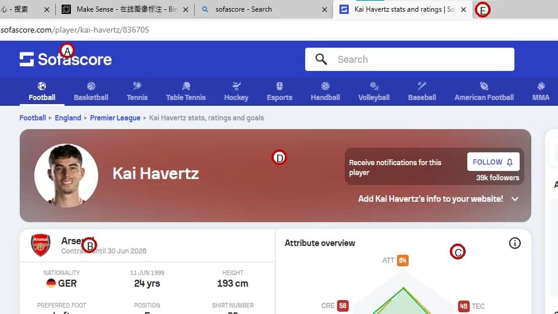Open the Esports sport tab
The image size is (558, 314).
pyautogui.click(x=280, y=91)
